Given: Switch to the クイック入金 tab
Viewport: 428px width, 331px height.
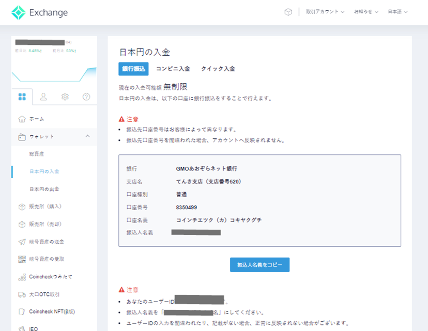Looking at the screenshot, I should pyautogui.click(x=218, y=69).
